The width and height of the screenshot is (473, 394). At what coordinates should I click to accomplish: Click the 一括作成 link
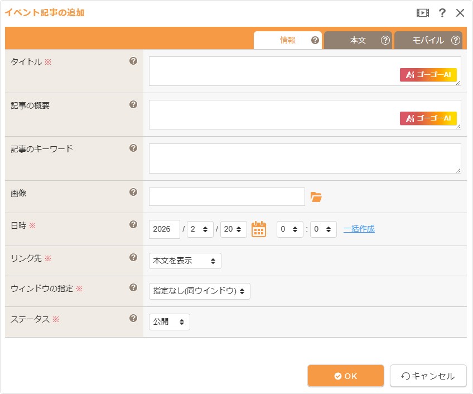[359, 229]
